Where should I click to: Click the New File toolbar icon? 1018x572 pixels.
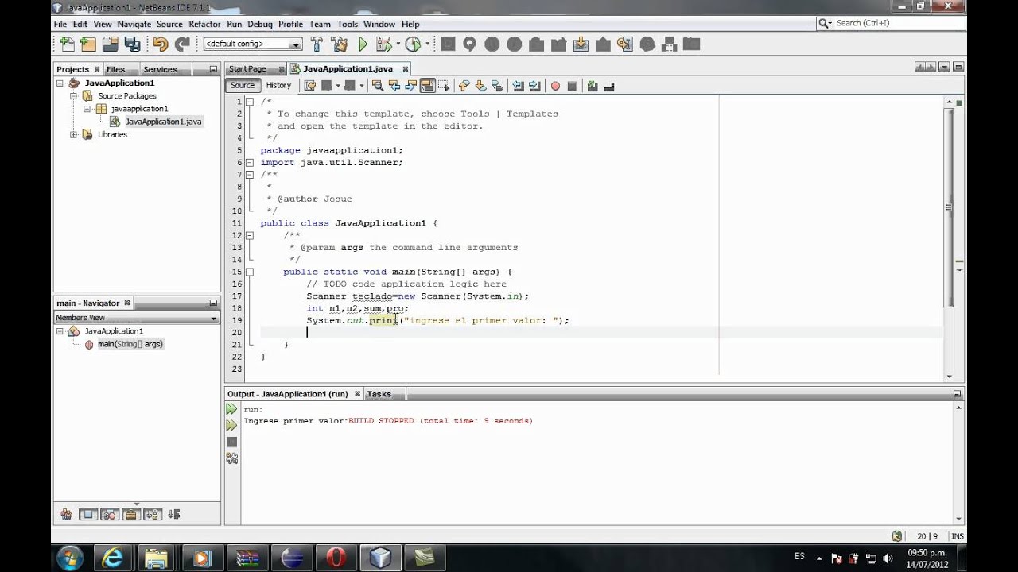pos(67,44)
